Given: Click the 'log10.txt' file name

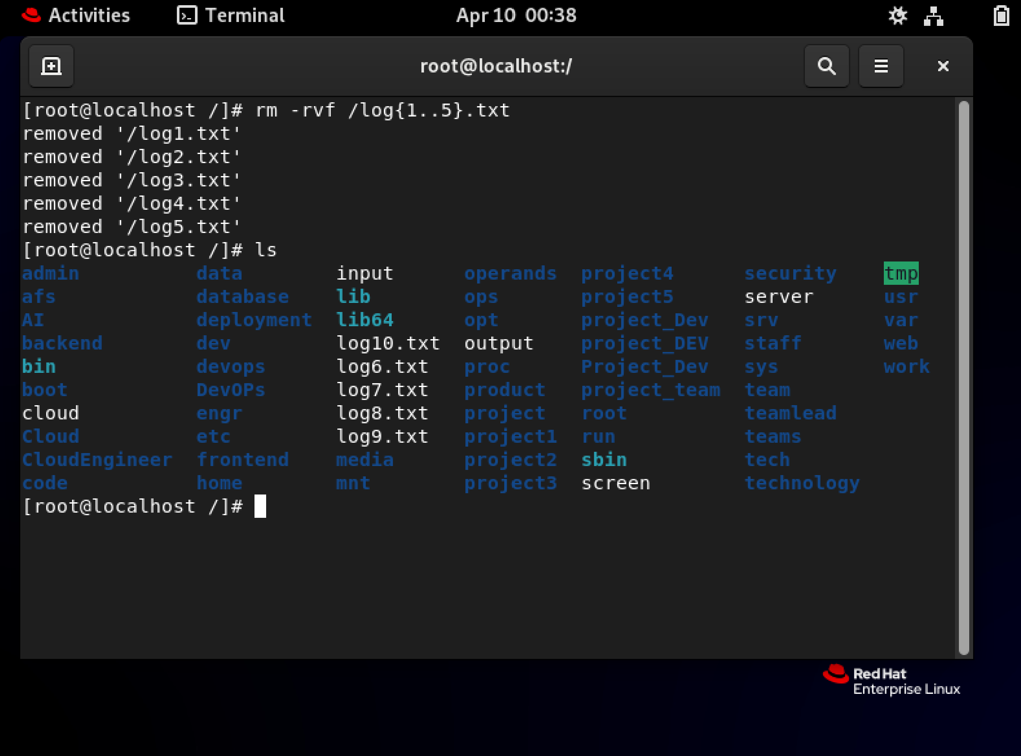Looking at the screenshot, I should coord(388,343).
